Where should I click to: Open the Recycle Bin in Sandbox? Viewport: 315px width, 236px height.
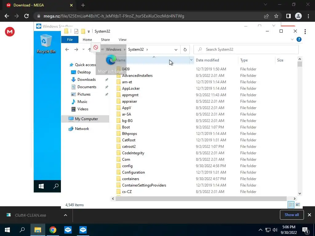tap(46, 44)
